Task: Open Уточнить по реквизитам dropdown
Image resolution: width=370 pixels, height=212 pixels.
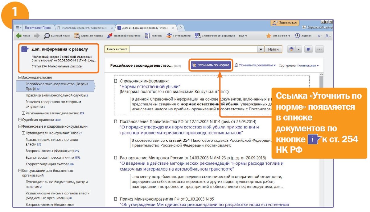Action: [x=255, y=66]
